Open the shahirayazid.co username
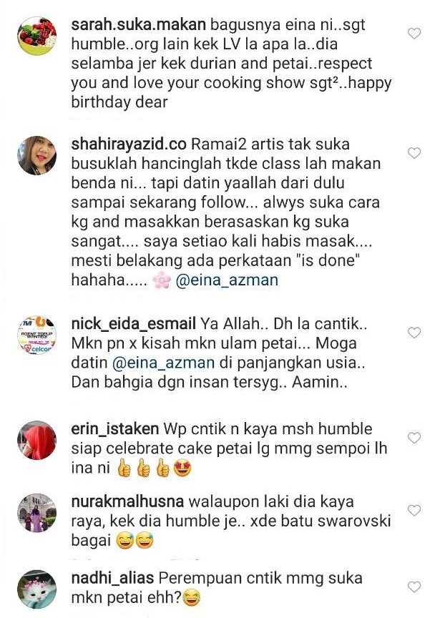Image resolution: width=445 pixels, height=618 pixels. 129,144
